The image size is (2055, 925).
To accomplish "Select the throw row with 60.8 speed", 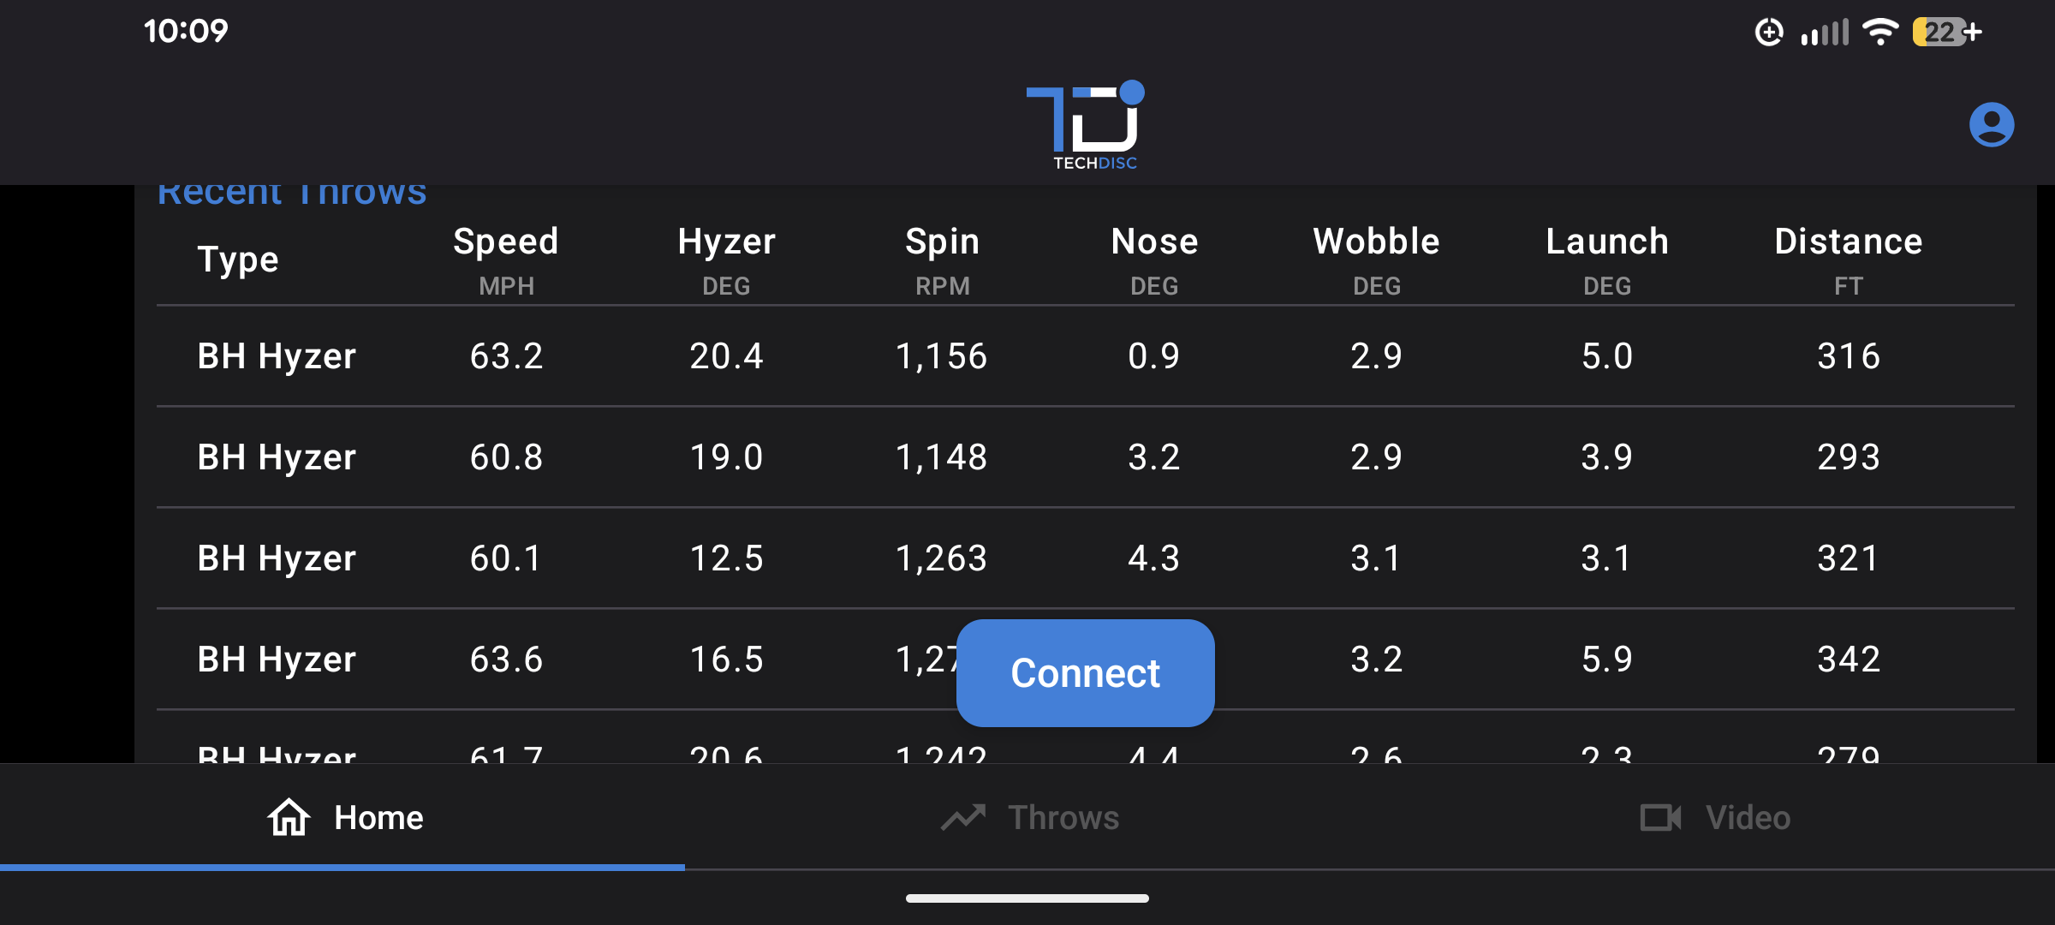I will coord(1084,457).
